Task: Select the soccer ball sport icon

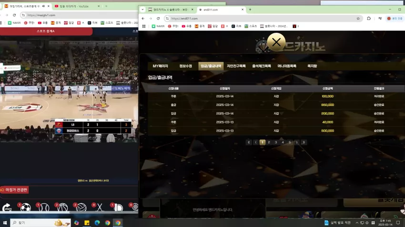Action: click(x=25, y=208)
